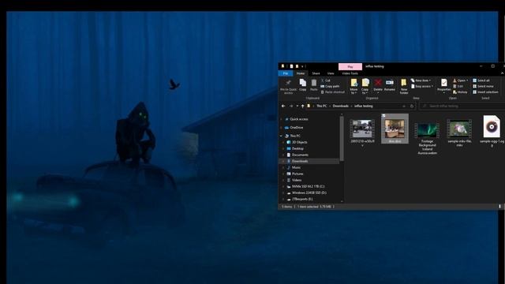Image resolution: width=505 pixels, height=284 pixels.
Task: Switch to the View ribbon tab
Action: [331, 73]
